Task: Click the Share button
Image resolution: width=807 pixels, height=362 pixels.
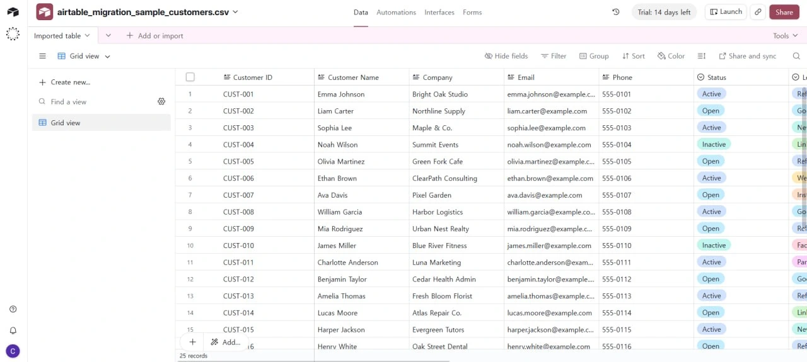Action: click(x=784, y=12)
